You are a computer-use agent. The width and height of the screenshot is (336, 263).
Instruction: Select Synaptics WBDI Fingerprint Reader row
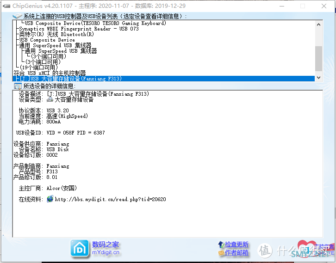[x=79, y=29]
